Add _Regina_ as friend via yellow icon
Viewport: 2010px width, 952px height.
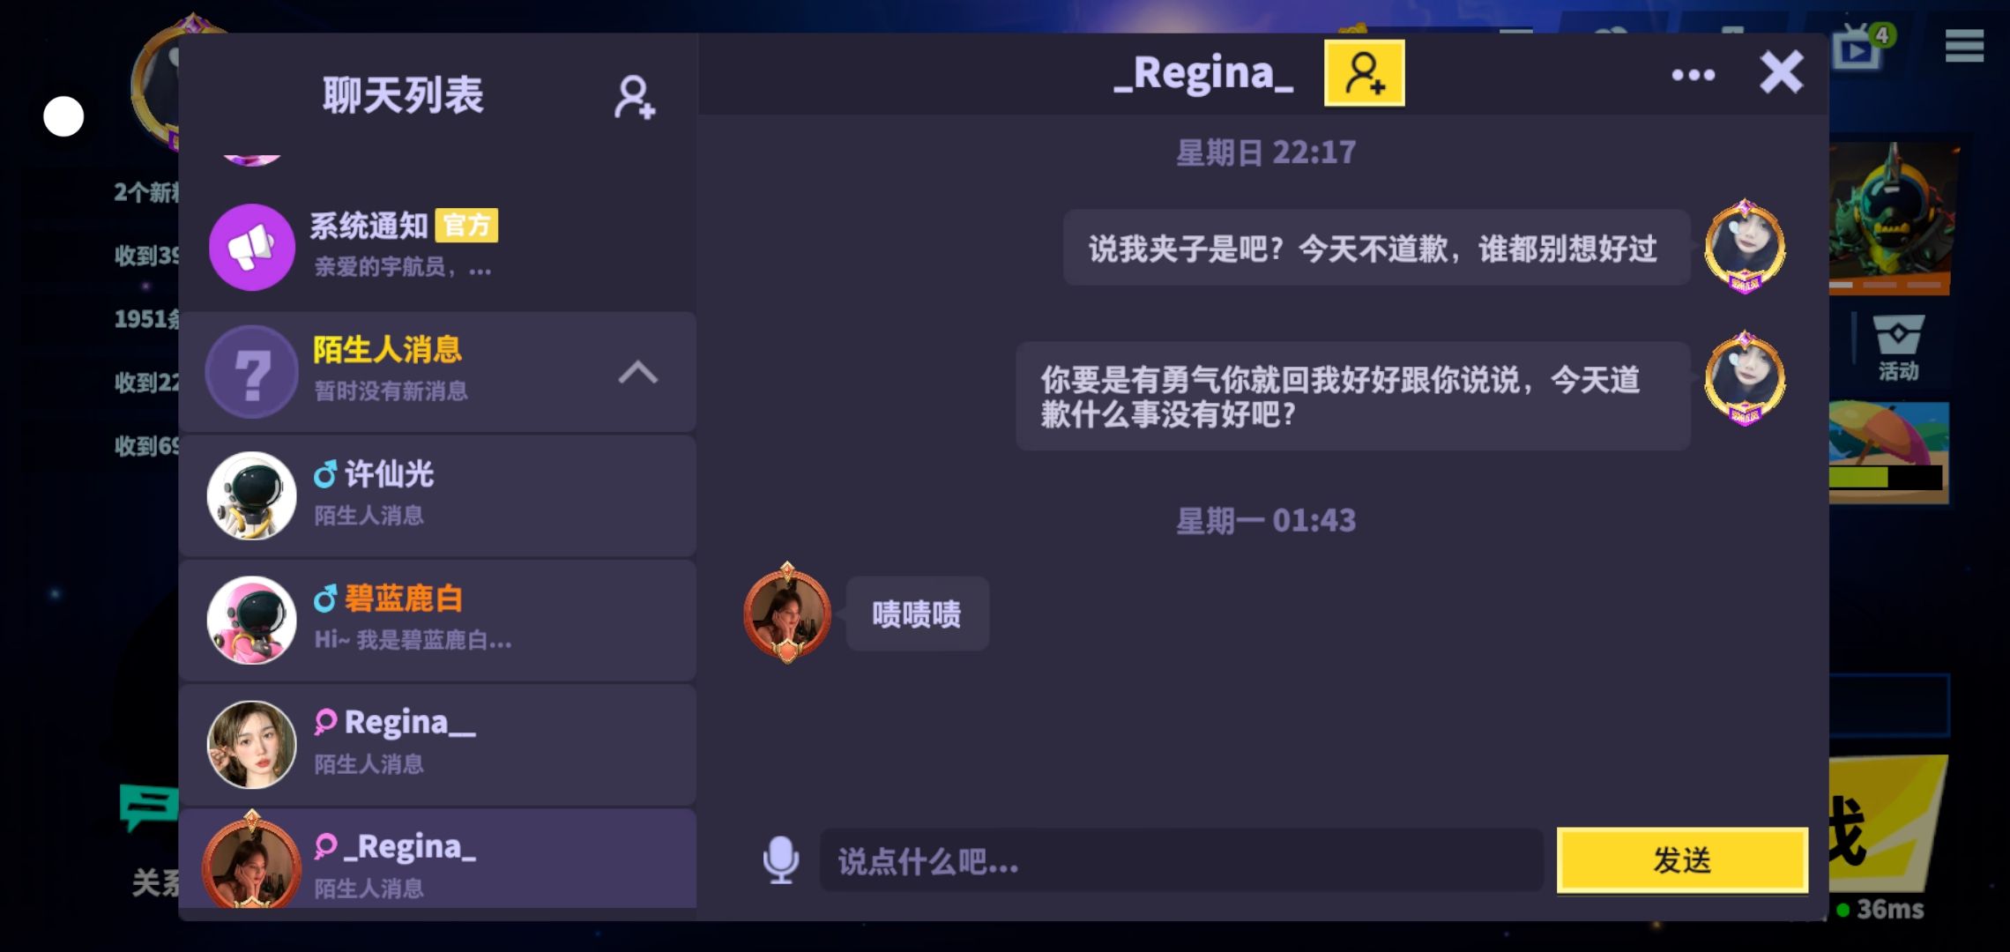[x=1364, y=73]
